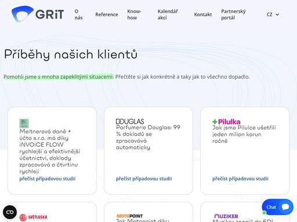The image size is (297, 222).
Task: Click the Motopoint logo
Action: pyautogui.click(x=129, y=216)
